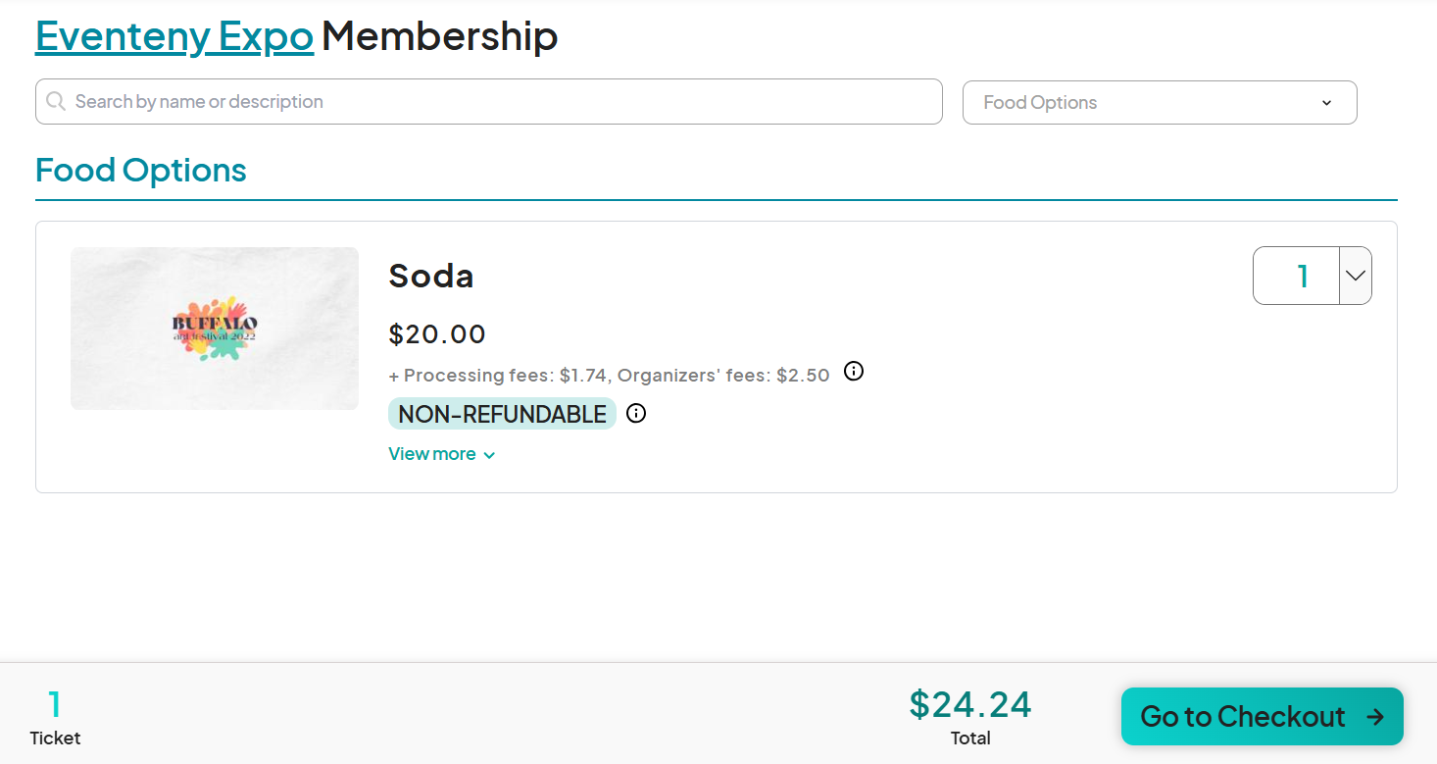Click the $24.24 total amount
1437x764 pixels.
(x=970, y=704)
